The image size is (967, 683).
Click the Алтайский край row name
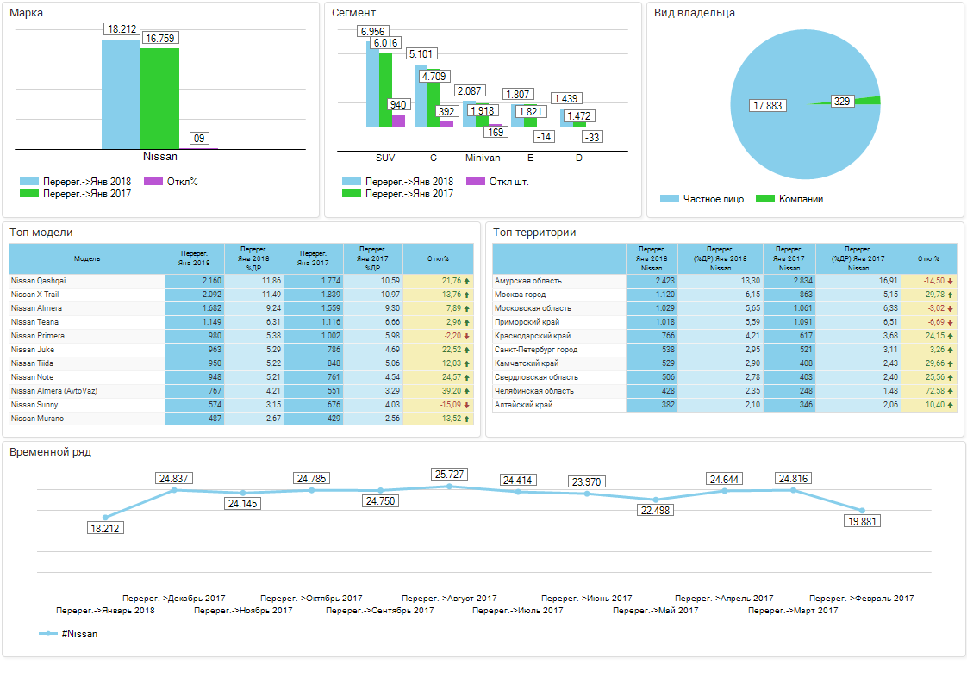(524, 405)
